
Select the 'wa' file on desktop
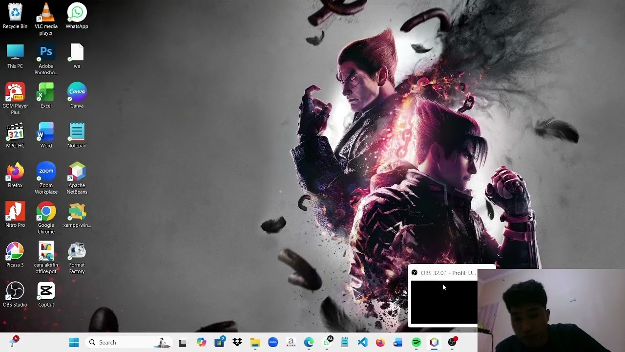pyautogui.click(x=77, y=56)
